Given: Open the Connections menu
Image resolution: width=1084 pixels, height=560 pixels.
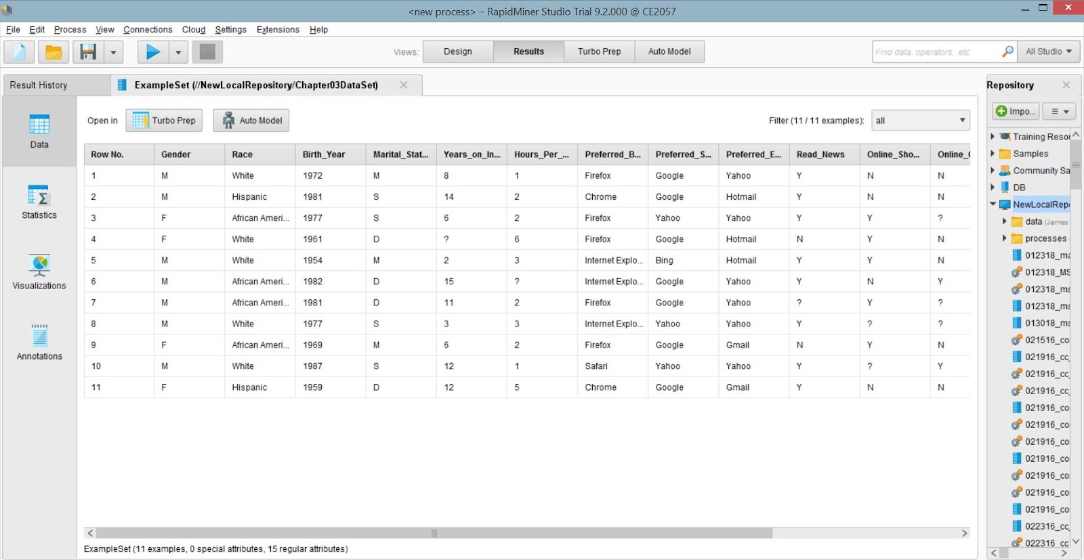Looking at the screenshot, I should (x=148, y=30).
